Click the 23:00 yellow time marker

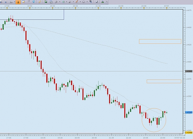tap(144, 8)
